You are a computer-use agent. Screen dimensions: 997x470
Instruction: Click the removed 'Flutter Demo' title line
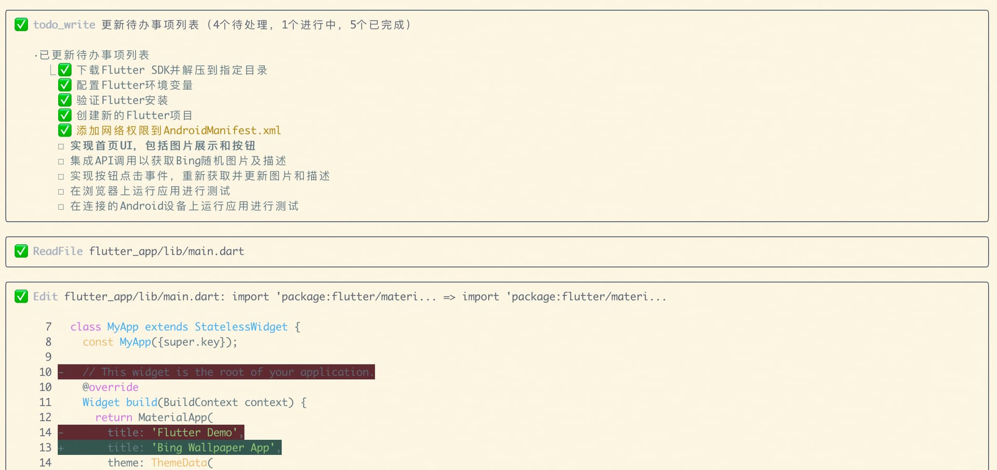[x=172, y=432]
